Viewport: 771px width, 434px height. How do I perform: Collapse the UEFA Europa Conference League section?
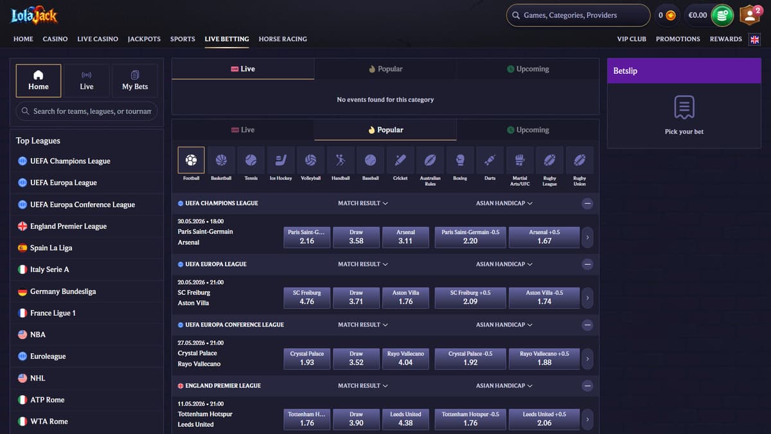point(587,325)
